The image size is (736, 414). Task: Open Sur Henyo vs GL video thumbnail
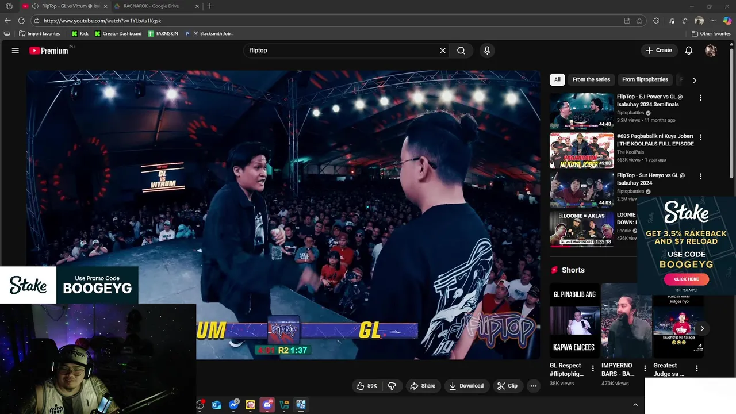581,190
